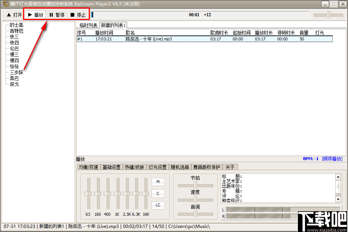Adjust the 1K equalizer slider
This screenshot has width=348, height=232.
pyautogui.click(x=117, y=193)
